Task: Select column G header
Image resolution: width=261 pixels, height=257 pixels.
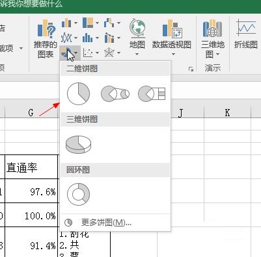Action: click(x=31, y=112)
